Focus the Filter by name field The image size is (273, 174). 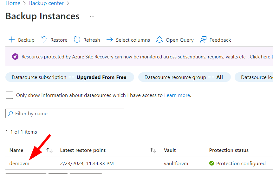(x=67, y=113)
